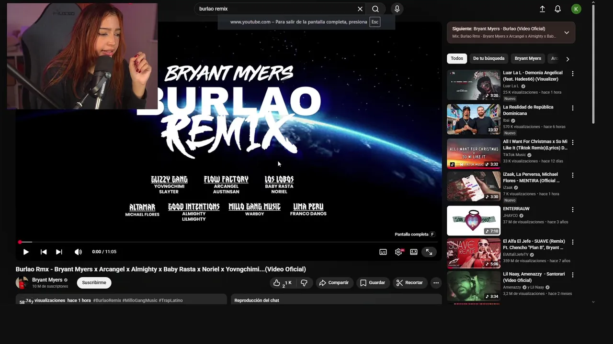Screen dimensions: 613x344
Task: Start voice search with microphone icon
Action: coord(397,9)
